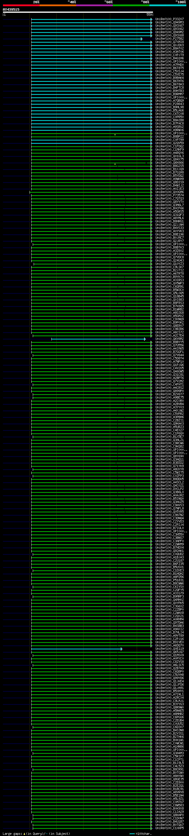Select the AV439515 query label
The height and width of the screenshot is (836, 189).
pos(11,10)
